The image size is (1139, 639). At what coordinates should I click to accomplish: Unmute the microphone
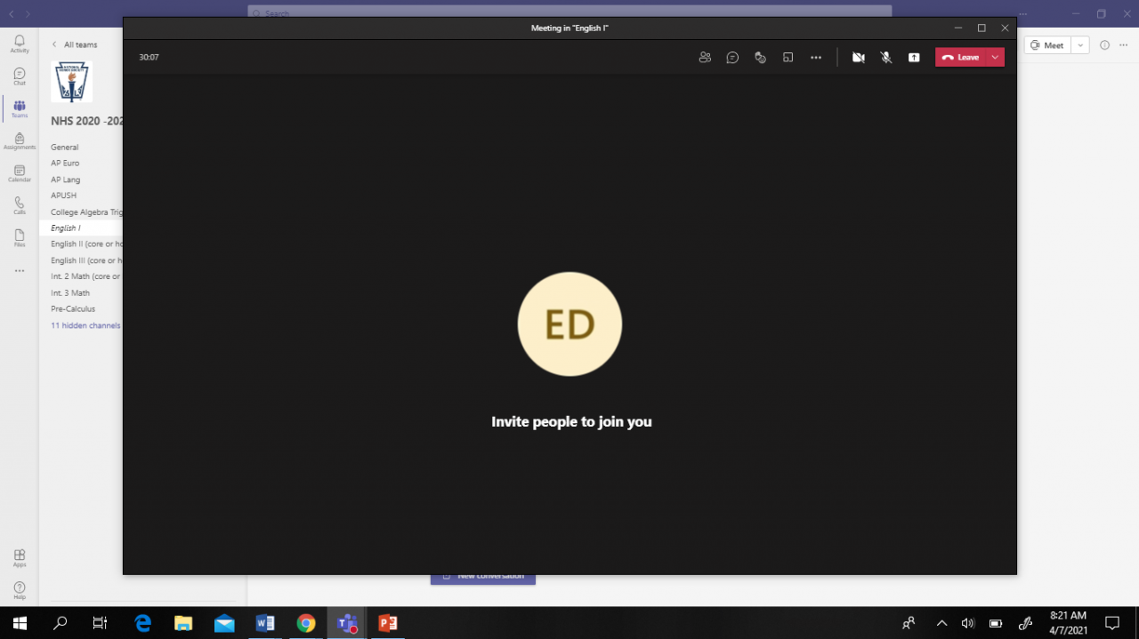[886, 57]
